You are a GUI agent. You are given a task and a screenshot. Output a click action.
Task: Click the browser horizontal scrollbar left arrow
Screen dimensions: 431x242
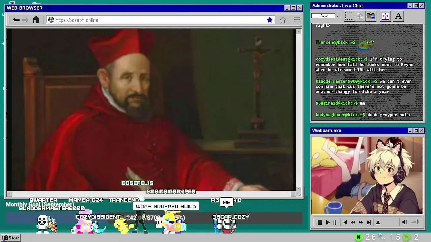coord(10,194)
